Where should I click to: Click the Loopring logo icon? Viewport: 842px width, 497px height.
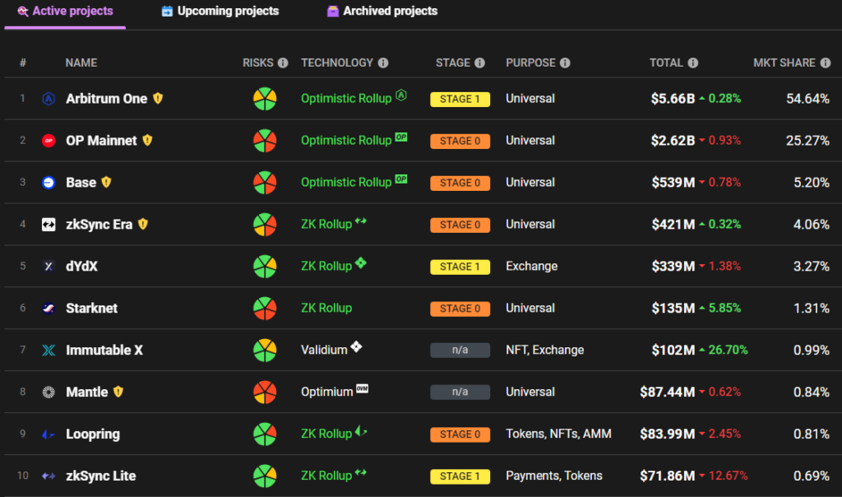click(x=49, y=434)
